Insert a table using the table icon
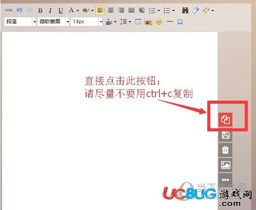 (138, 22)
